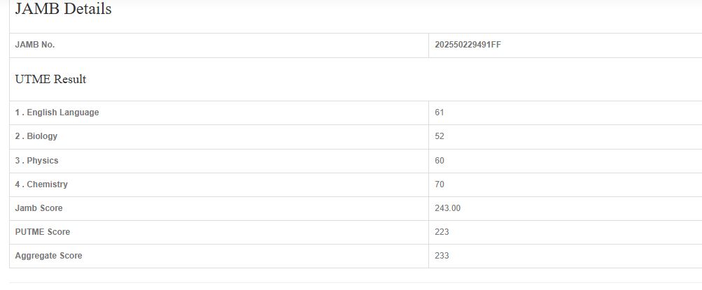The image size is (702, 290).
Task: Click the Biology subject label
Action: (36, 136)
